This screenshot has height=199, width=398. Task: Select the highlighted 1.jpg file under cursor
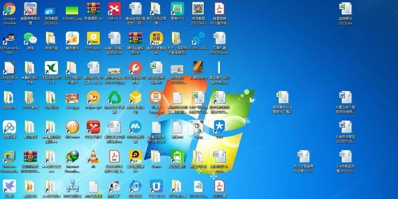click(199, 129)
